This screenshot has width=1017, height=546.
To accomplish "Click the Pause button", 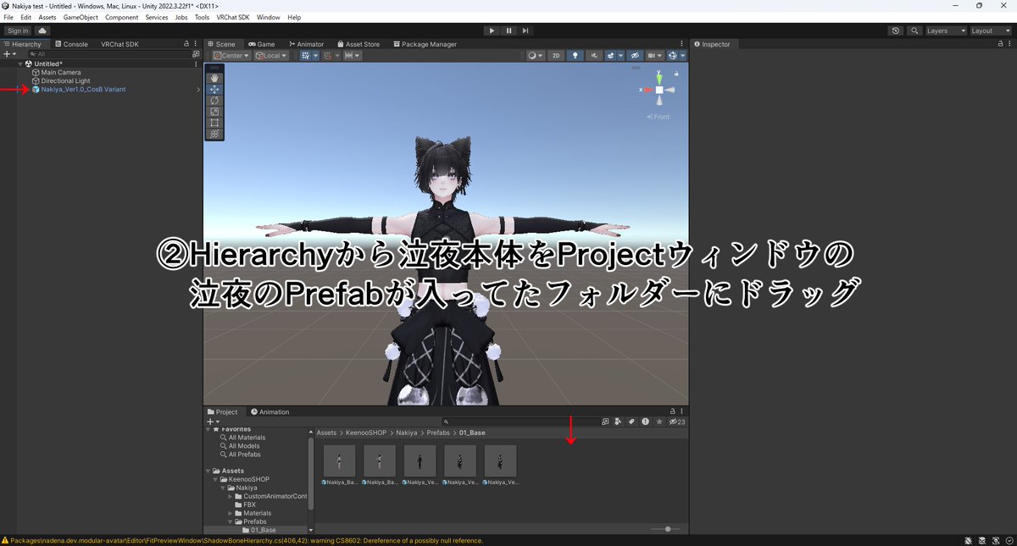I will pyautogui.click(x=508, y=30).
